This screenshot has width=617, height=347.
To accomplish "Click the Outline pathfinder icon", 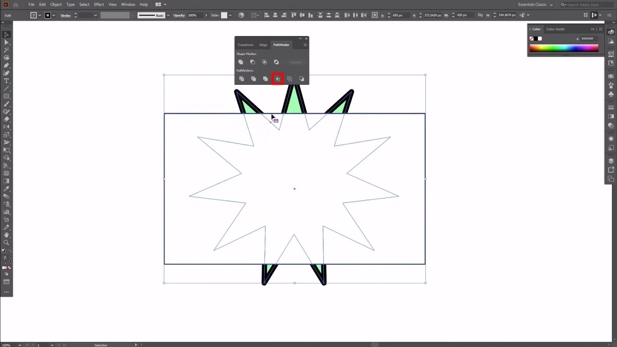I will [289, 79].
